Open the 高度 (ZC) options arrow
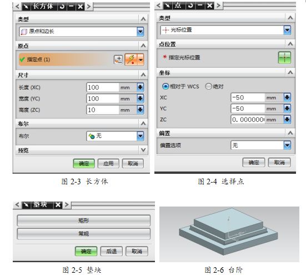The image size is (306, 275). [141, 110]
